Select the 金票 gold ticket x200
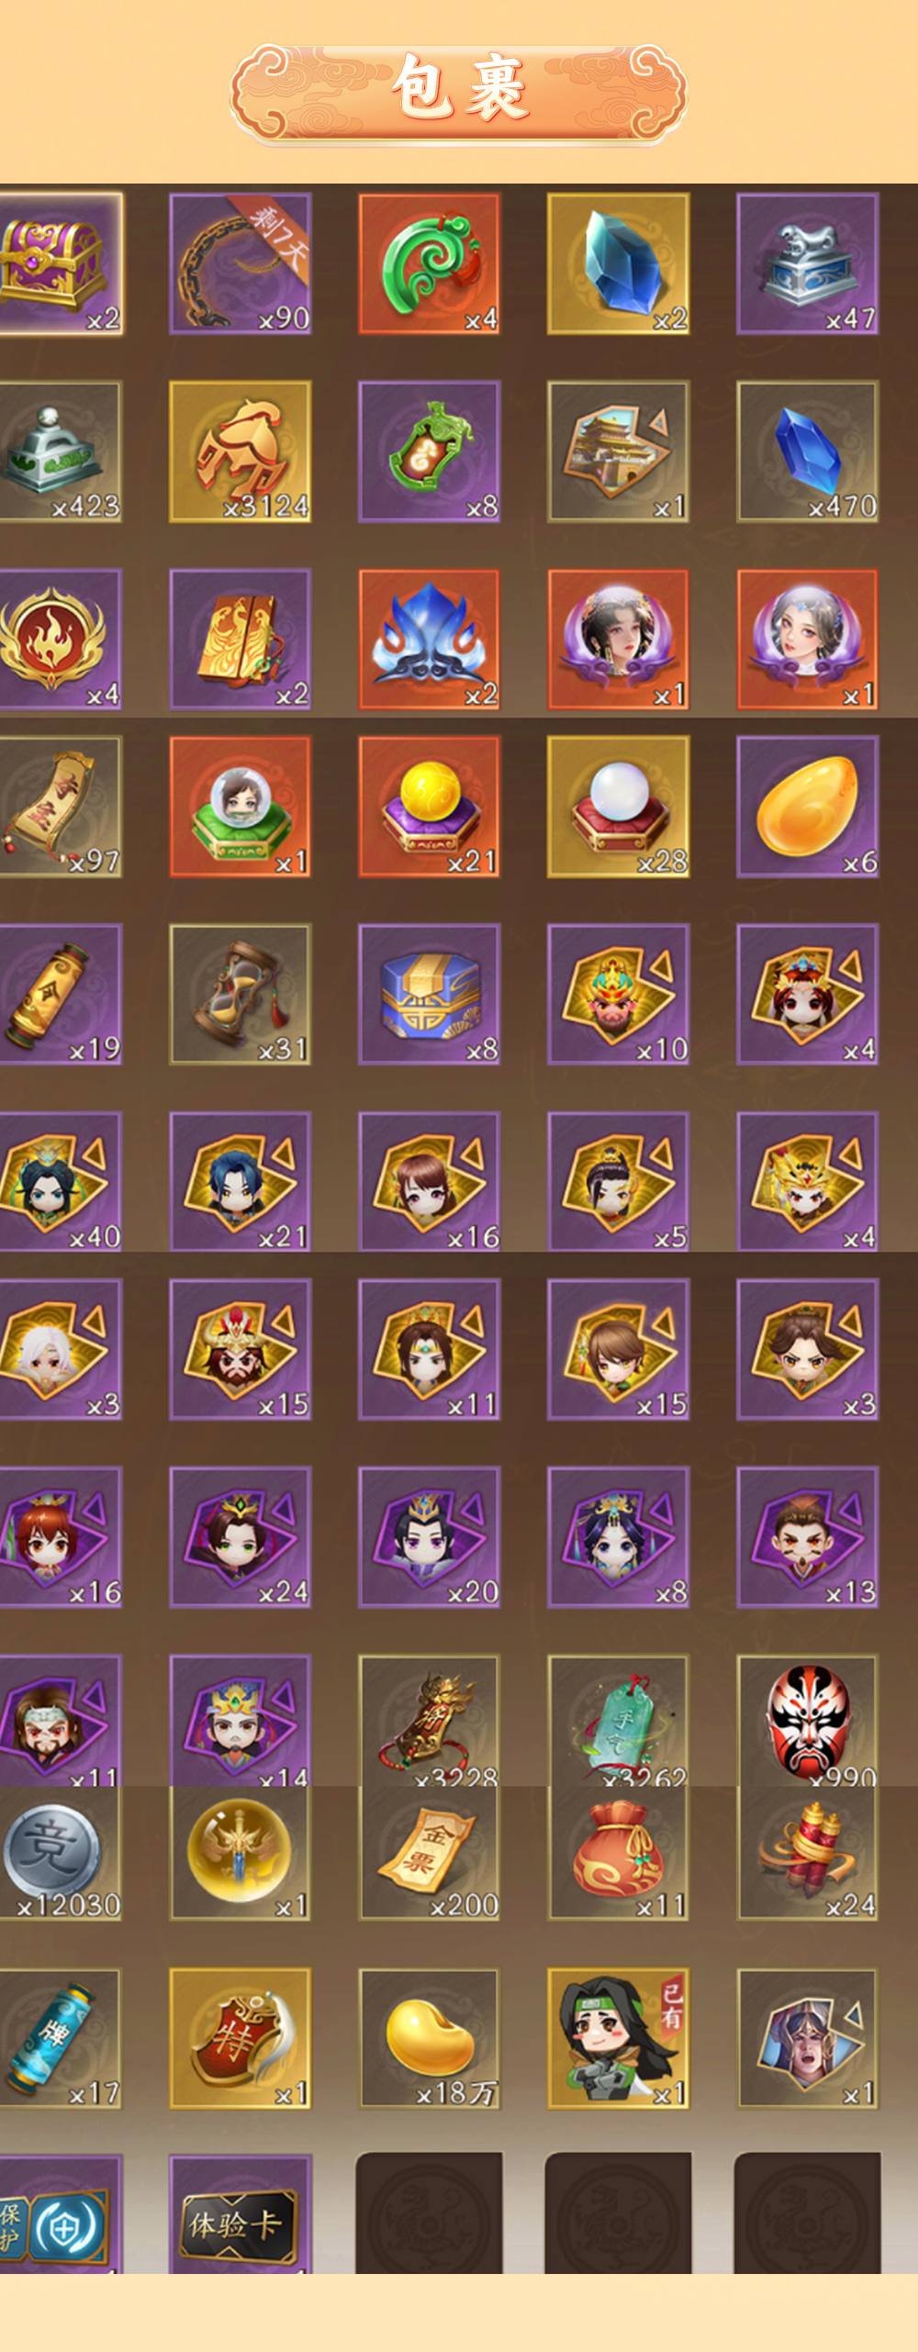918x2352 pixels. [430, 1853]
